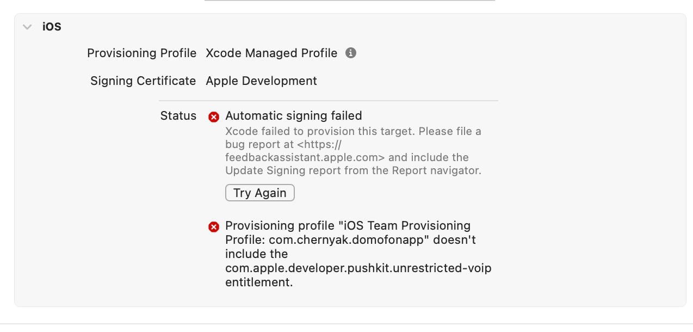Click the com.apple.developer.pushkit.unrestricted-voip entitlement text
The width and height of the screenshot is (693, 332).
[x=358, y=268]
